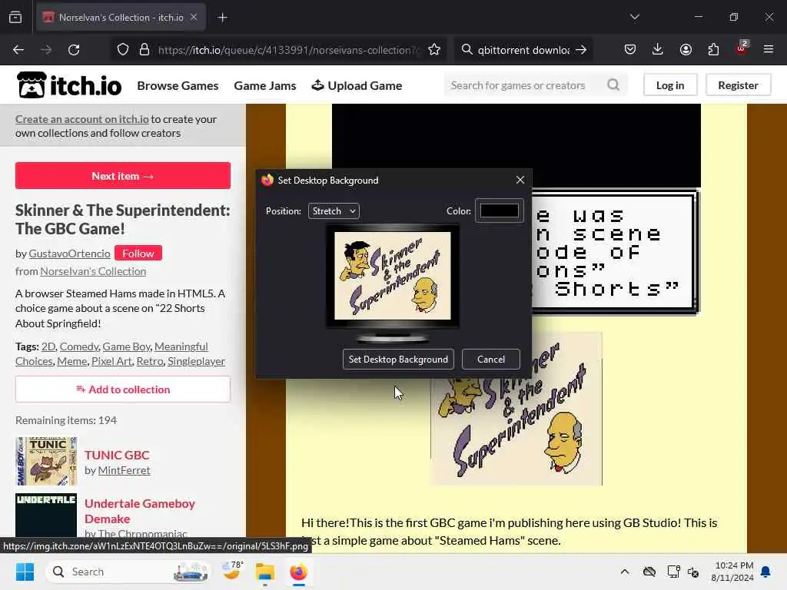Go forward one page
Screen dimensions: 787x590
coord(46,50)
